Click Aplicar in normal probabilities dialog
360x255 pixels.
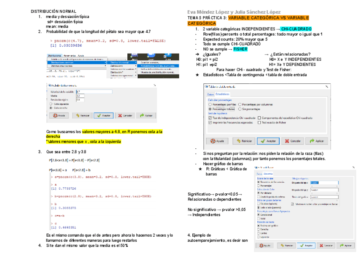point(146,116)
